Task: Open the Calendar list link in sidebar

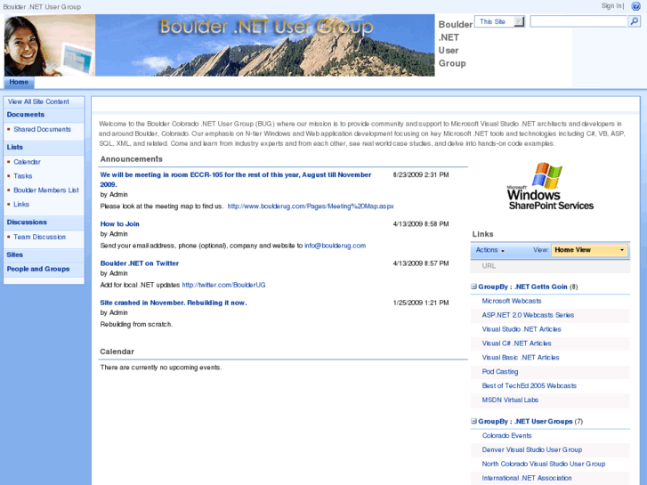Action: pyautogui.click(x=27, y=162)
